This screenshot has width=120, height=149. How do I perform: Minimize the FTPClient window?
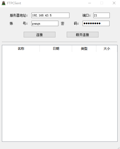coord(90,3)
